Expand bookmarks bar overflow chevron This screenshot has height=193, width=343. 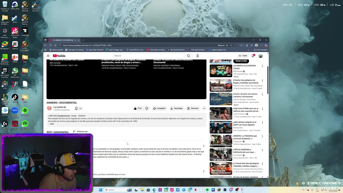[x=249, y=50]
